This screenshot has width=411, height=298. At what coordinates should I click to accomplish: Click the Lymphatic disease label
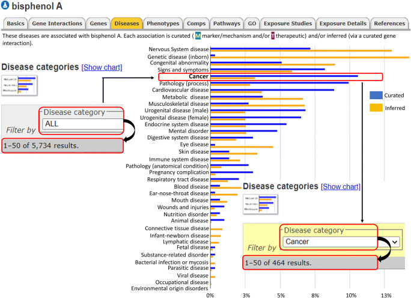pyautogui.click(x=186, y=242)
